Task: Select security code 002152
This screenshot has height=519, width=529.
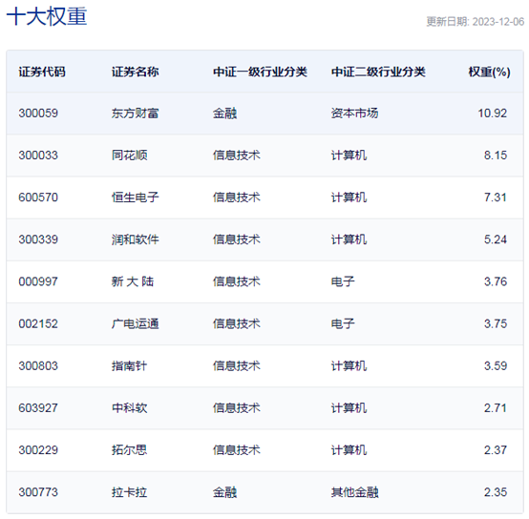Action: coord(38,323)
